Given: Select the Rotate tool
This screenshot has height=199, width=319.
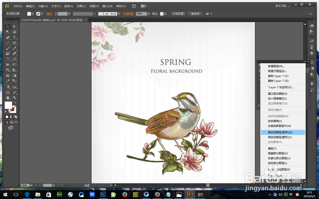Looking at the screenshot, I should tap(8, 59).
